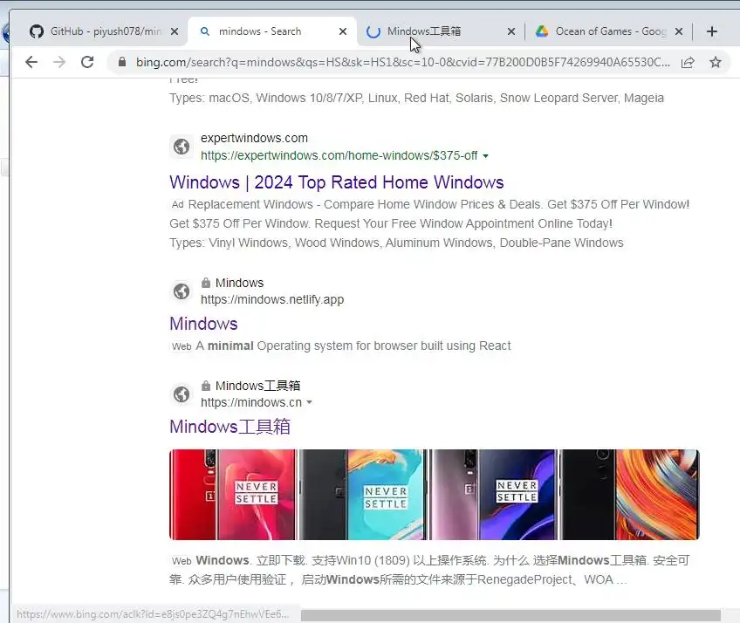Close the GitHub piyush078 tab
This screenshot has height=623, width=740.
point(175,31)
